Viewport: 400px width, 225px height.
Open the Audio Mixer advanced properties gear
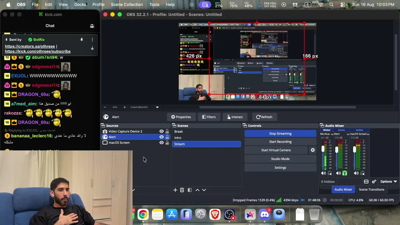(x=374, y=182)
